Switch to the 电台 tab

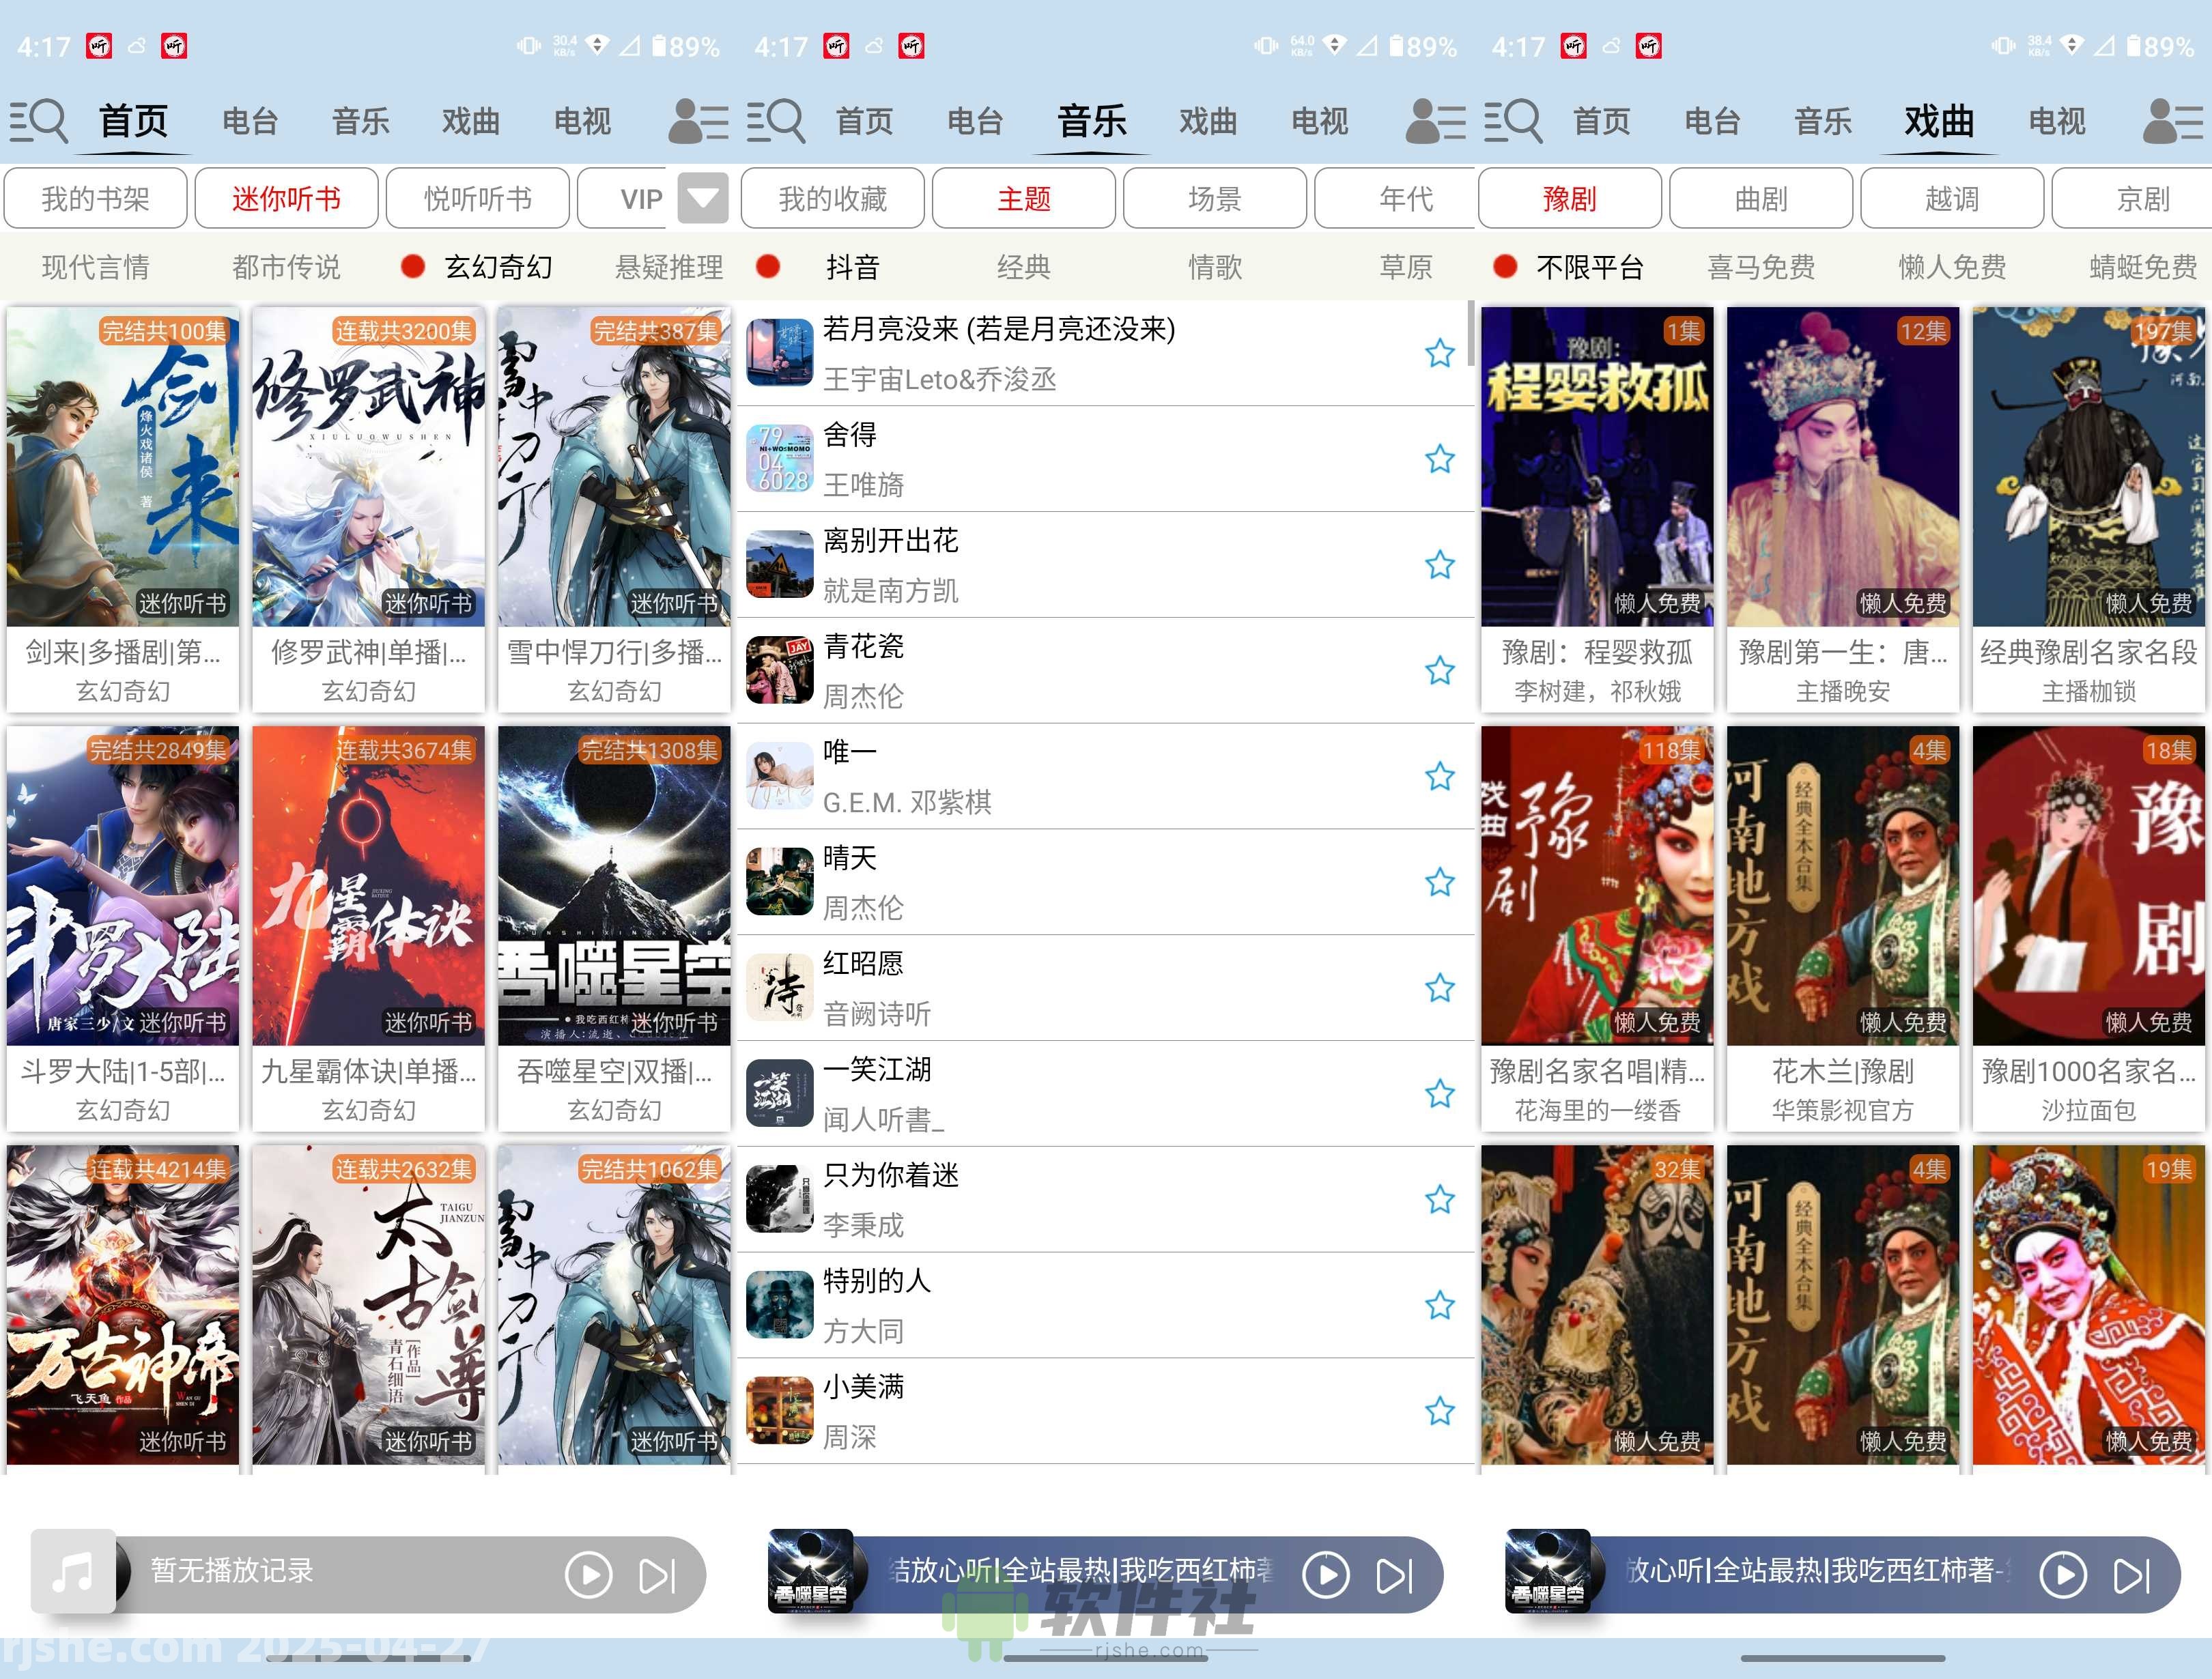point(250,121)
